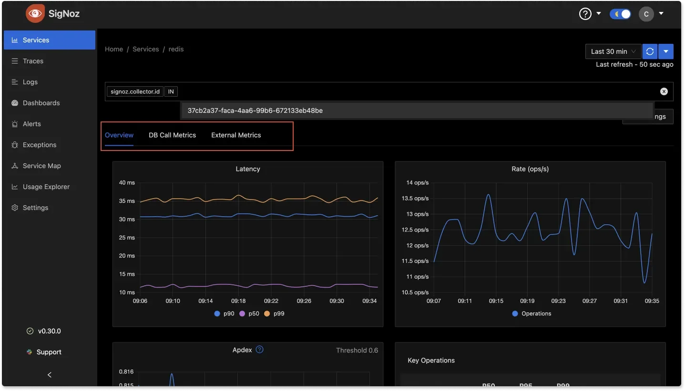The width and height of the screenshot is (685, 391).
Task: Click the IN operator tag
Action: 171,91
